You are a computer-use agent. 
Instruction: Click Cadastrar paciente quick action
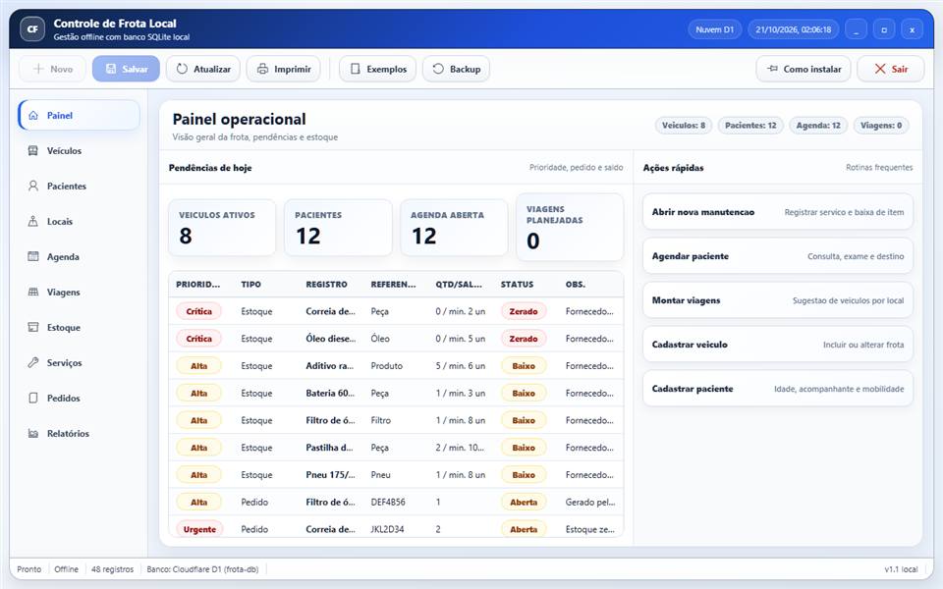point(778,389)
